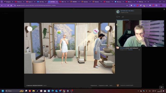Click the Sims bathroom photo

(70, 48)
